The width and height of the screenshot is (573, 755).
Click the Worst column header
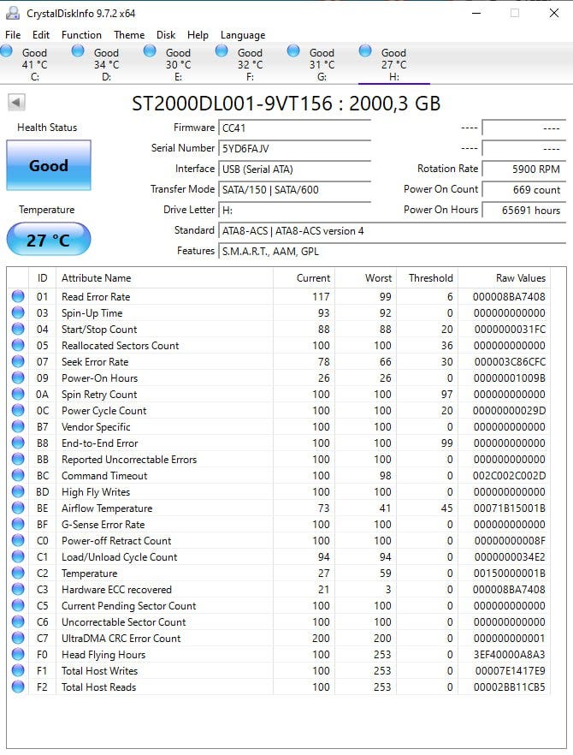click(365, 278)
